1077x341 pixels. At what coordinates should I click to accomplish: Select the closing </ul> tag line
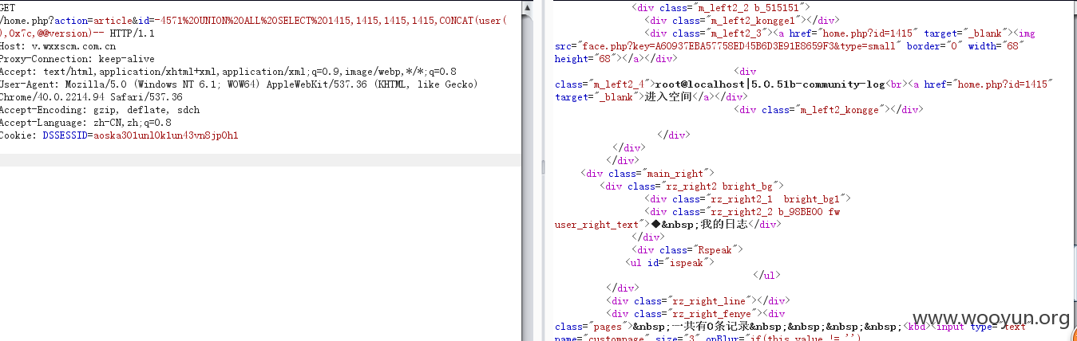[x=766, y=276]
